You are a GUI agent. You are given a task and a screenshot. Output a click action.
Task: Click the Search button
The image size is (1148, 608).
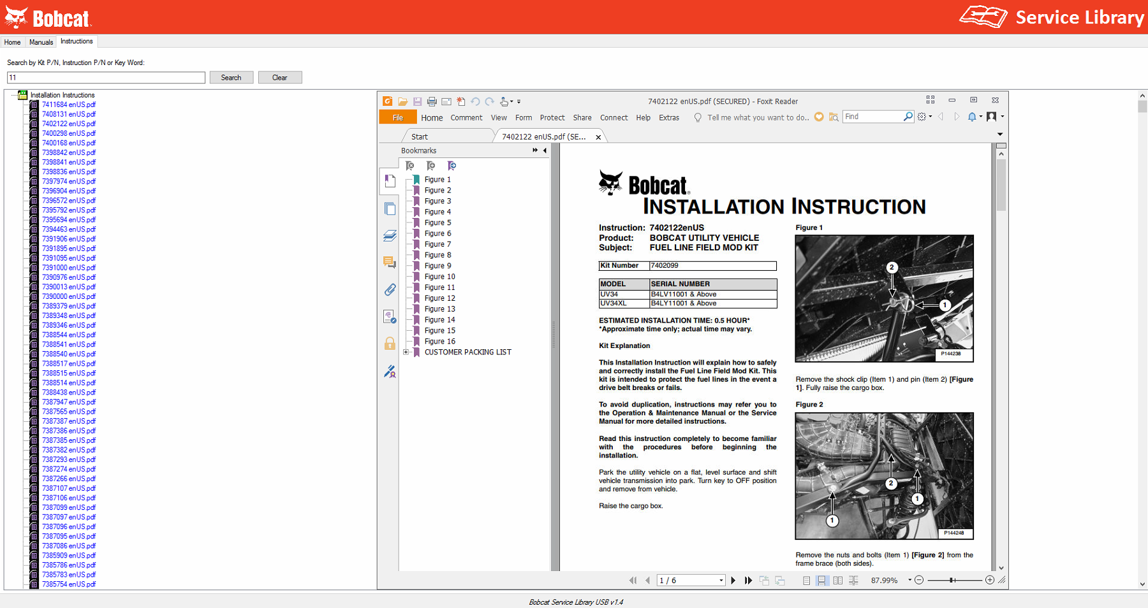click(231, 78)
